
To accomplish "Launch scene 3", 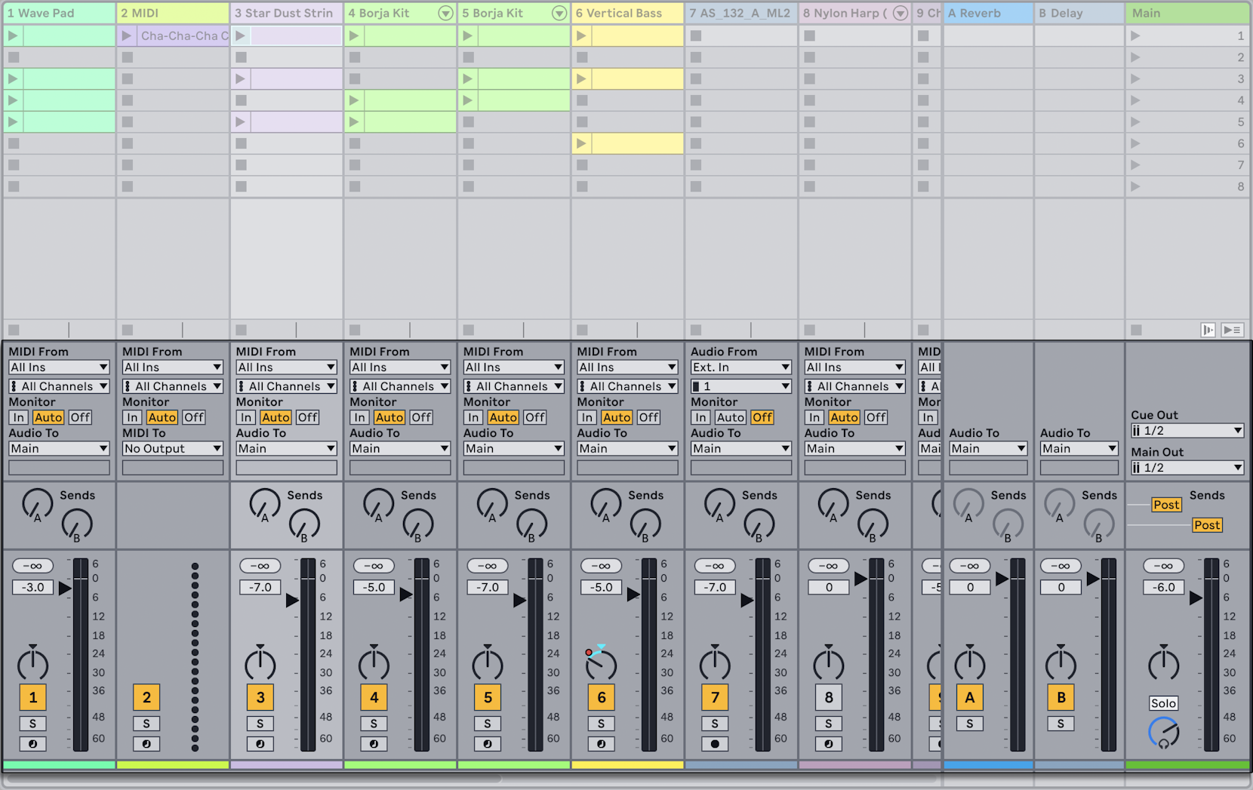I will (x=1134, y=78).
